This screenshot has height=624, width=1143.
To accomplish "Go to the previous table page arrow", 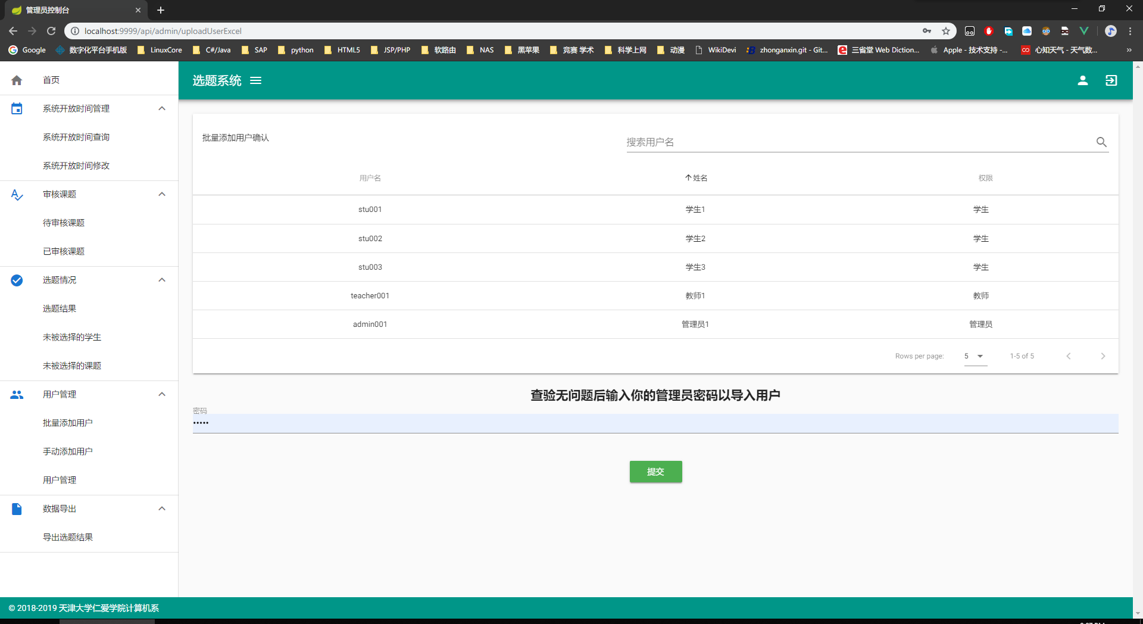I will [x=1069, y=356].
